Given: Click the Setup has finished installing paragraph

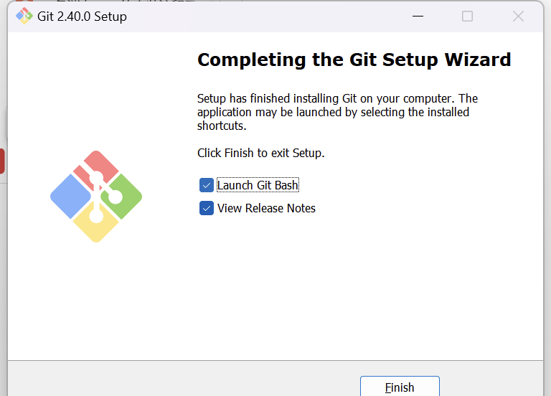Looking at the screenshot, I should pos(337,112).
